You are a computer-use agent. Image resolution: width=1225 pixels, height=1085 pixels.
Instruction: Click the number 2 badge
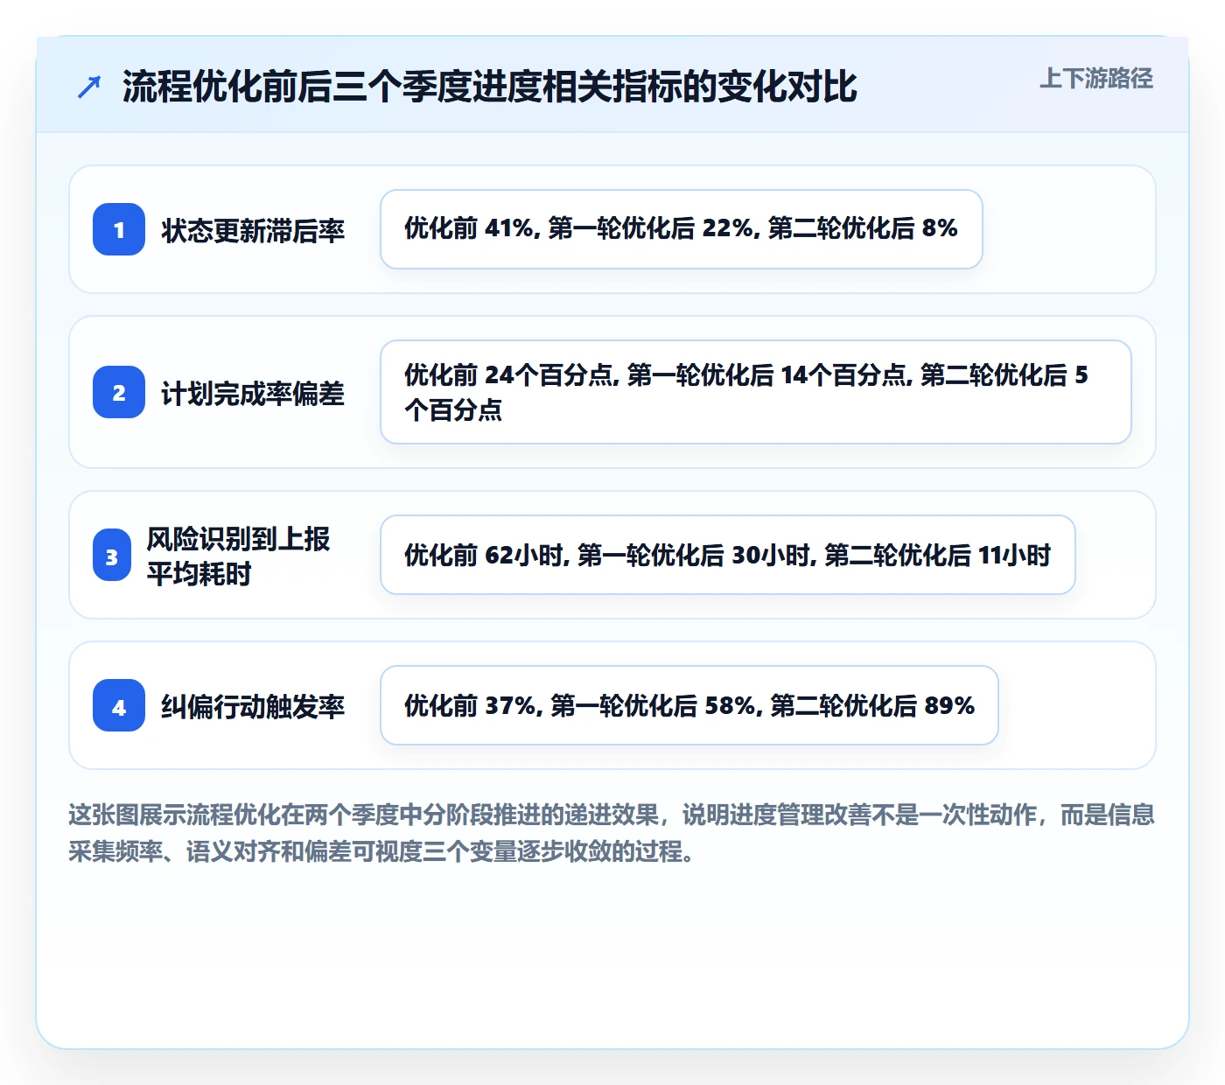[x=119, y=392]
